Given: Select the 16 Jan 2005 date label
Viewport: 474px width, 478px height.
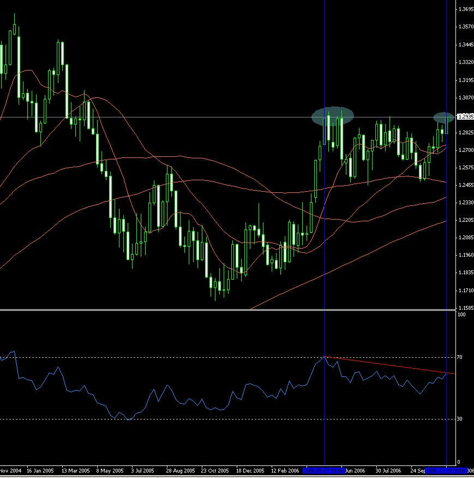Looking at the screenshot, I should coord(40,471).
